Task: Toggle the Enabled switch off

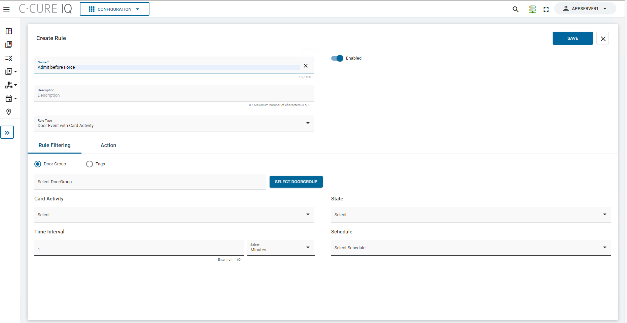Action: tap(337, 58)
